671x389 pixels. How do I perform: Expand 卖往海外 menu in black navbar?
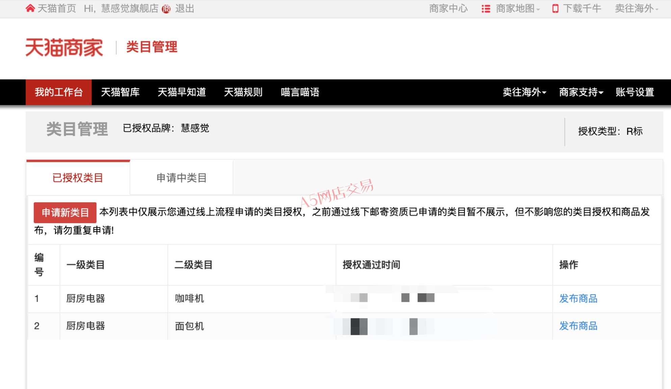(x=524, y=92)
